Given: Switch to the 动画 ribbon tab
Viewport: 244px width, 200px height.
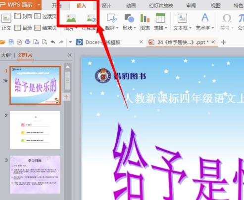Looking at the screenshot, I should (x=131, y=6).
